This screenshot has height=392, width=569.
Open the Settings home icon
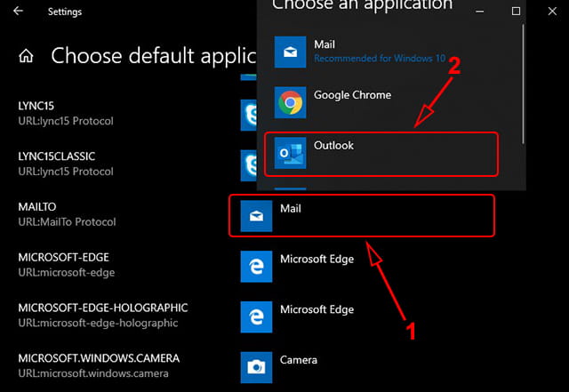26,56
